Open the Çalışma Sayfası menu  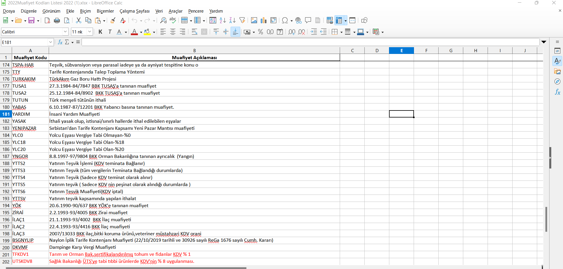coord(135,11)
